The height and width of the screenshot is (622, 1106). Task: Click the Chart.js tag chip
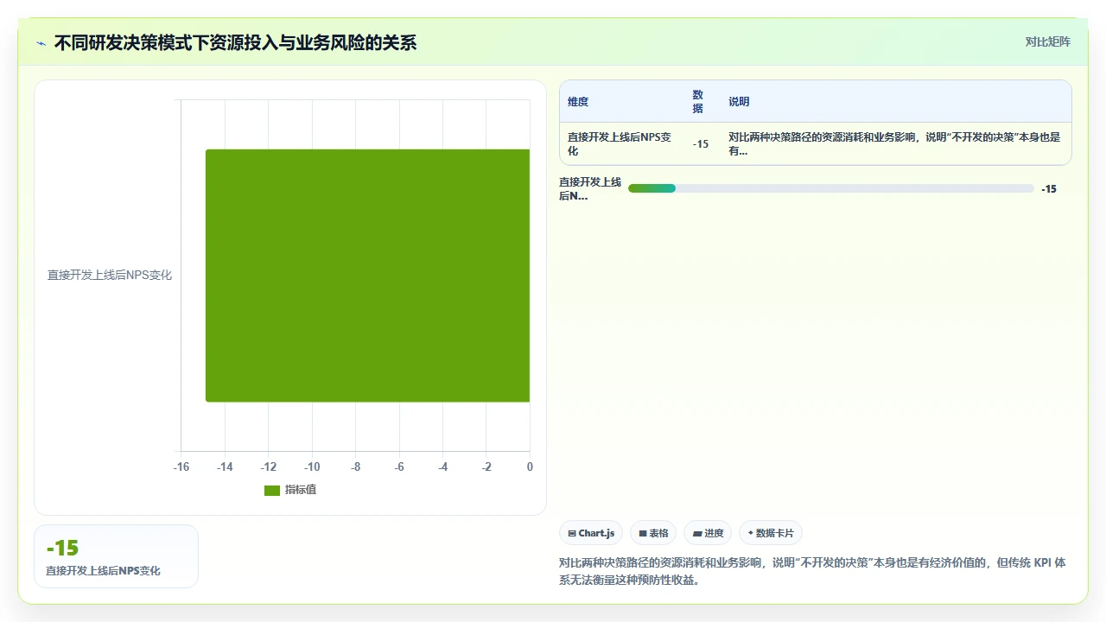tap(591, 533)
